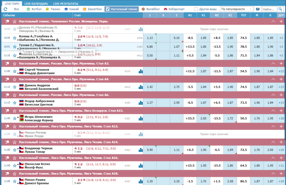Open the LIVE-РЕЗУЛЬТАТЫ tab
This screenshot has width=286, height=185.
tap(66, 4)
